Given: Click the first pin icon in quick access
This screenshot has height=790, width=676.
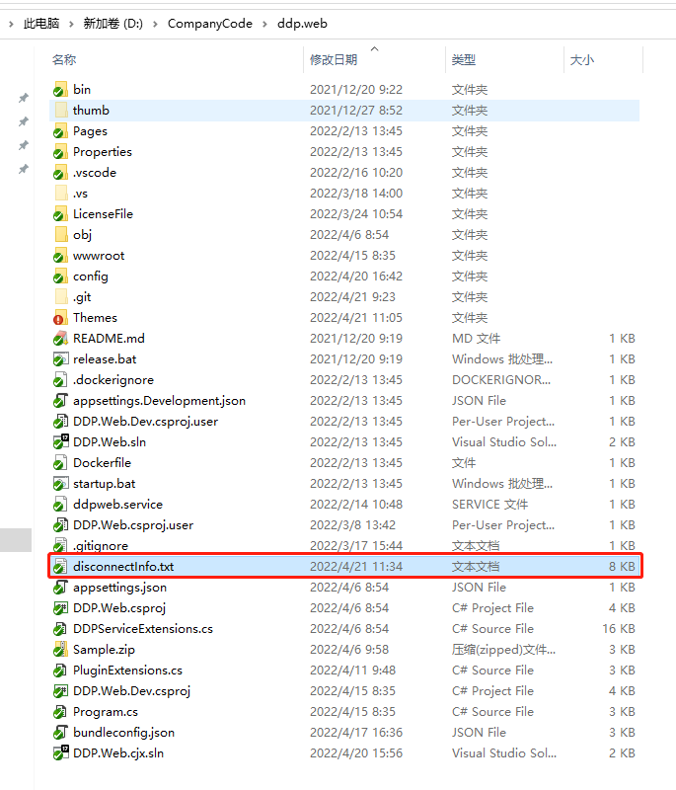Looking at the screenshot, I should pyautogui.click(x=24, y=98).
